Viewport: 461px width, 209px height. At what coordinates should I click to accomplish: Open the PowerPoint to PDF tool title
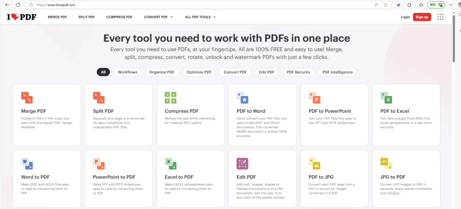114,177
